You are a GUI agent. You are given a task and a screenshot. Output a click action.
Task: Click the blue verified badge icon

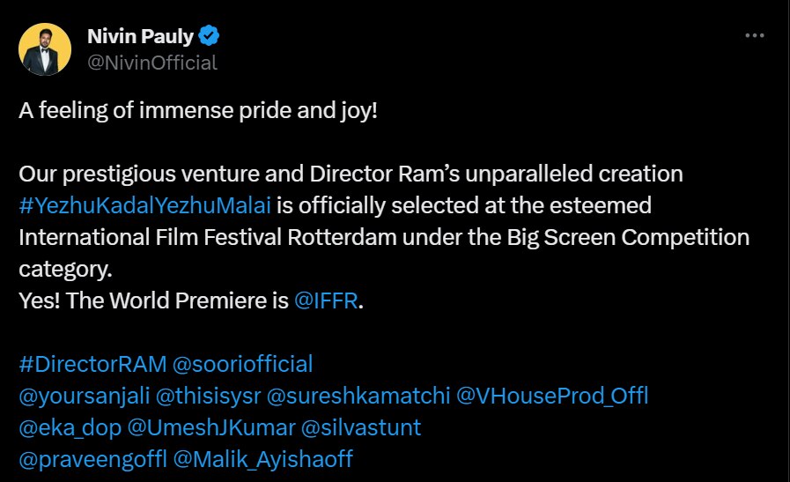tap(209, 36)
